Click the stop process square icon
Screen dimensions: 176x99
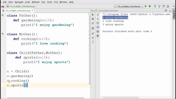pyautogui.click(x=93, y=19)
